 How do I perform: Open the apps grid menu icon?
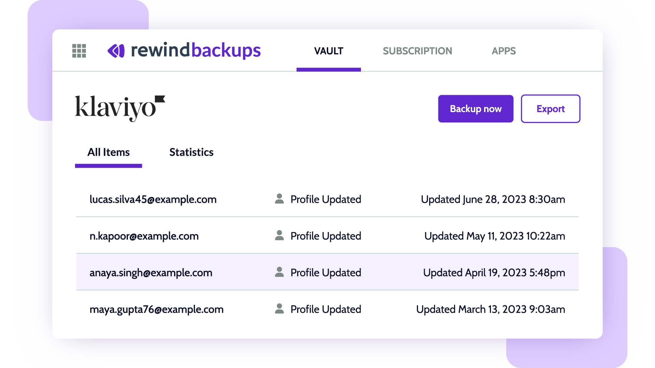pyautogui.click(x=79, y=51)
